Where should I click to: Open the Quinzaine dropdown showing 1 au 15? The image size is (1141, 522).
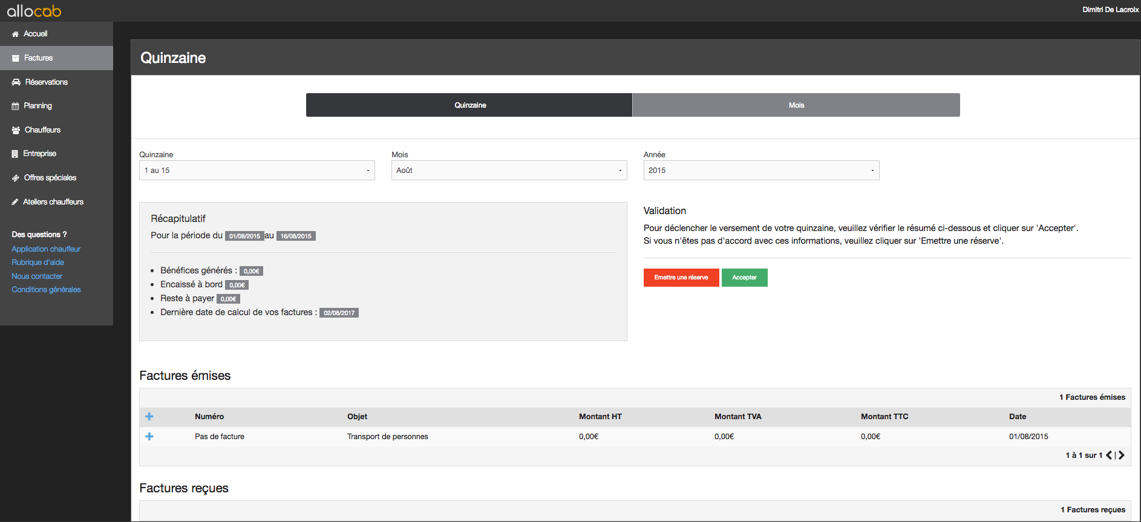point(257,171)
